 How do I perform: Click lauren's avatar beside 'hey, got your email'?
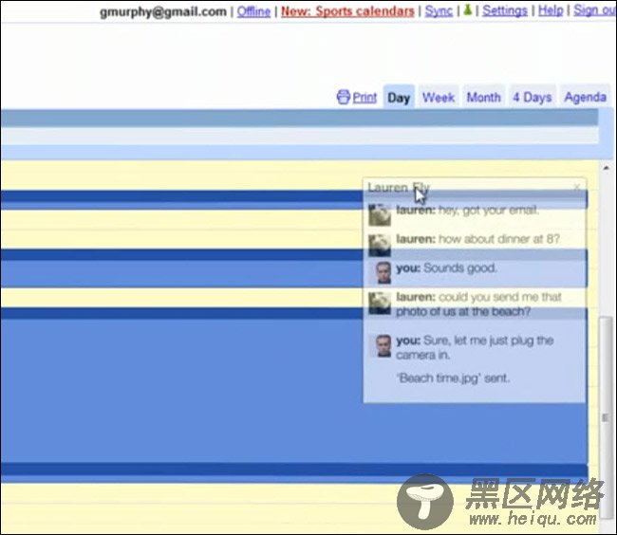(x=380, y=215)
